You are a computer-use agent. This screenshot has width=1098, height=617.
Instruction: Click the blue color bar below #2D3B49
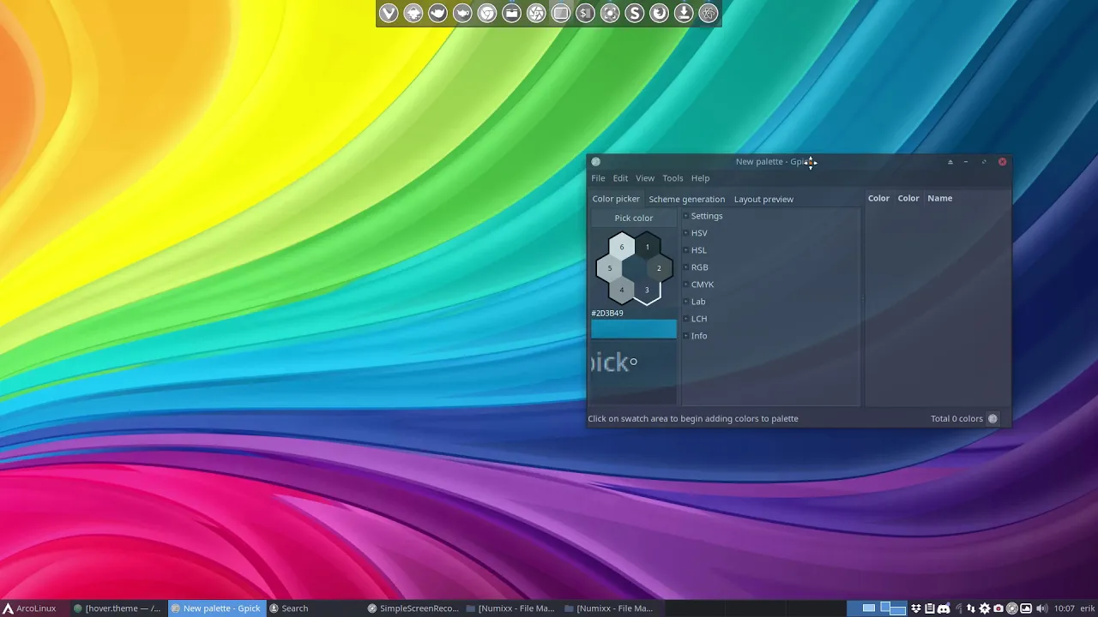(634, 329)
